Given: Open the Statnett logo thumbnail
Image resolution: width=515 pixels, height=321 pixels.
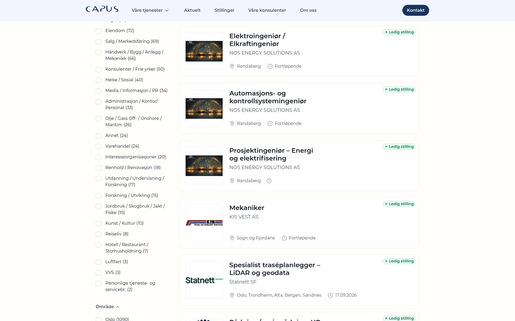Looking at the screenshot, I should coord(204,280).
